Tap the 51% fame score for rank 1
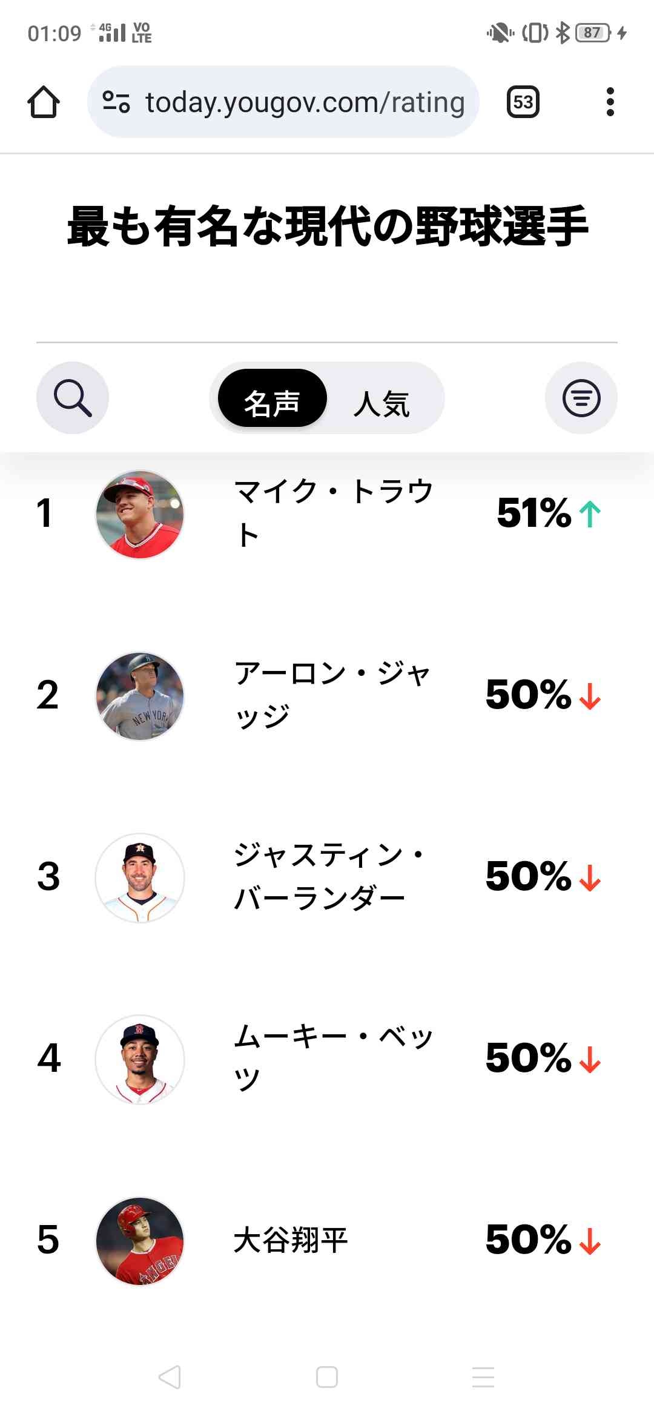This screenshot has height=1417, width=654. 534,513
